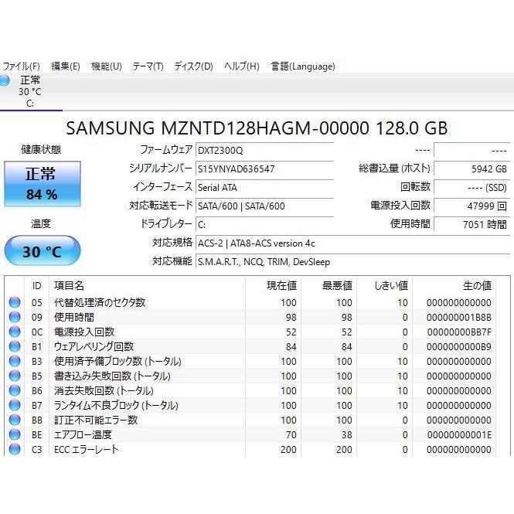
Task: Click the rotation rate value ---- (SSD)
Action: 471,188
